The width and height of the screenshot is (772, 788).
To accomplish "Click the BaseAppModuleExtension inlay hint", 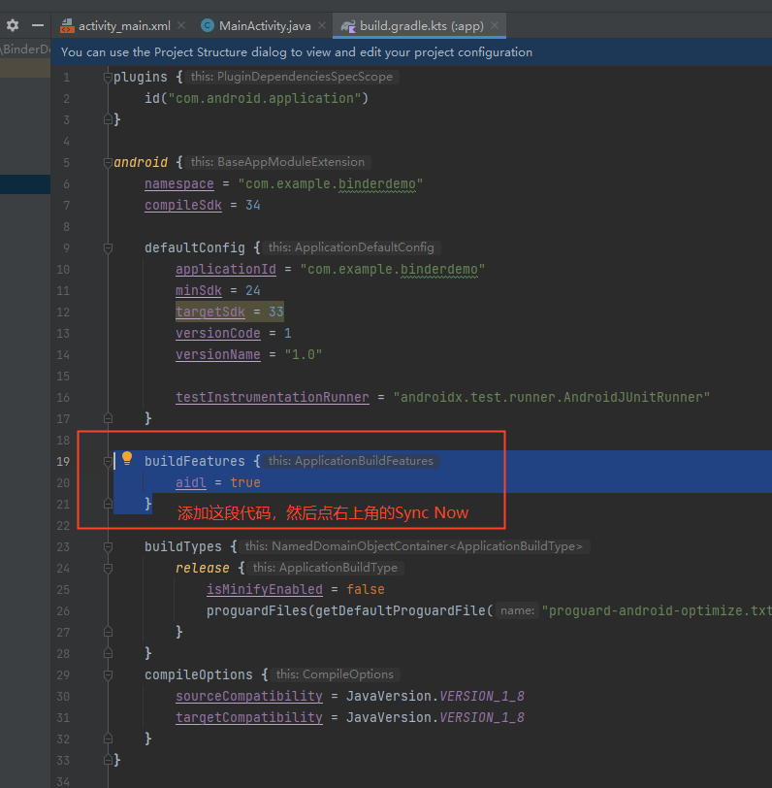I will click(x=277, y=162).
